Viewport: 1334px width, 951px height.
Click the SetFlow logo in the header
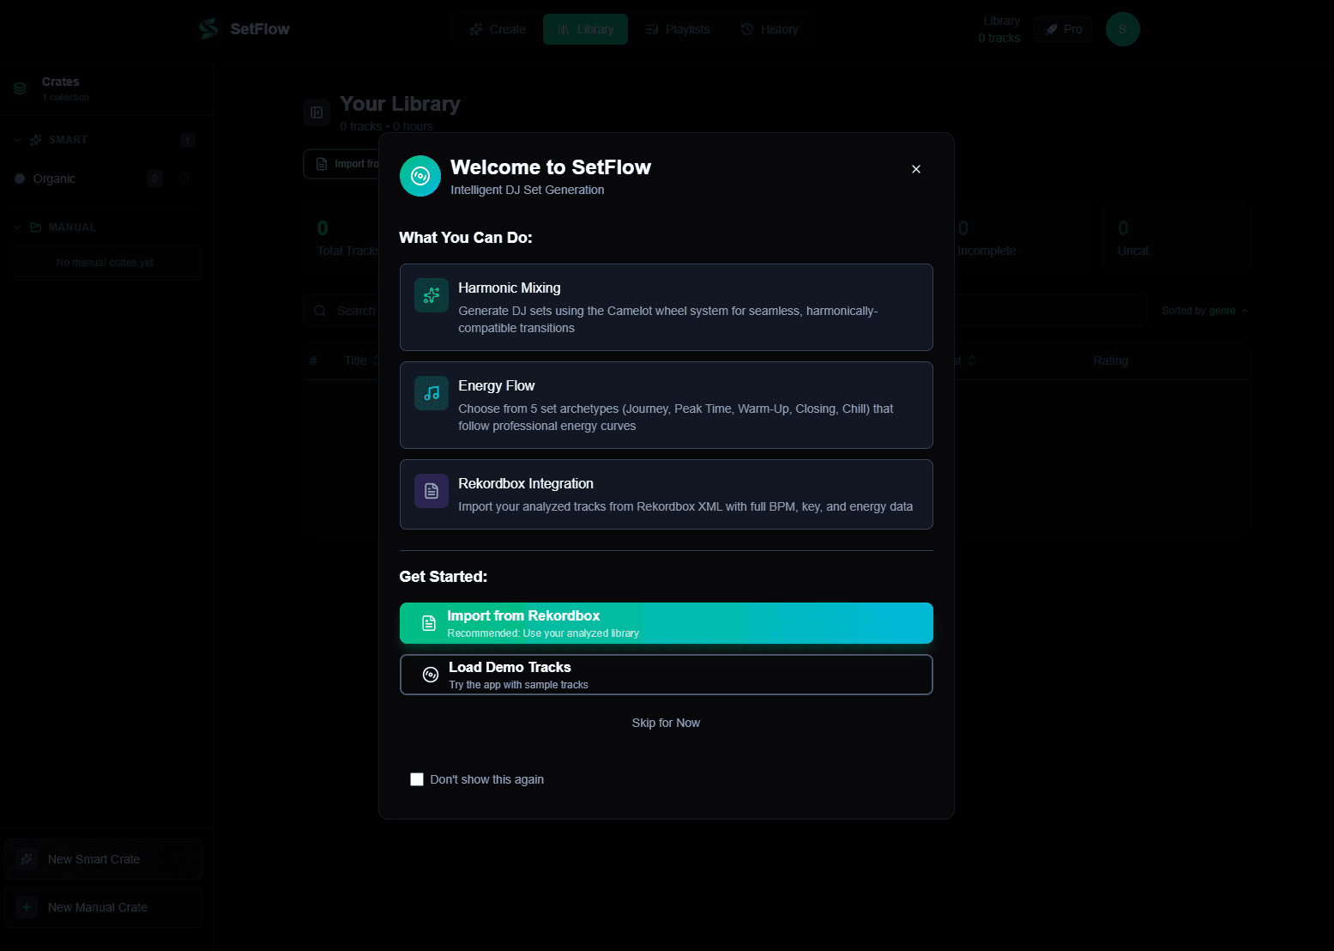click(x=244, y=28)
